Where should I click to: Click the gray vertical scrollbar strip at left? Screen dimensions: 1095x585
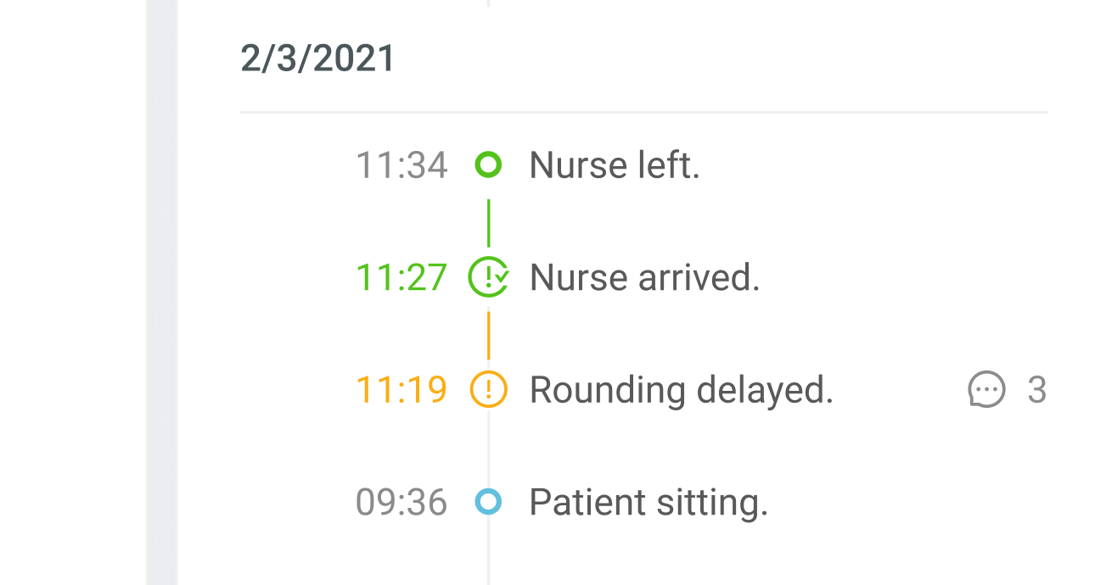[162, 292]
